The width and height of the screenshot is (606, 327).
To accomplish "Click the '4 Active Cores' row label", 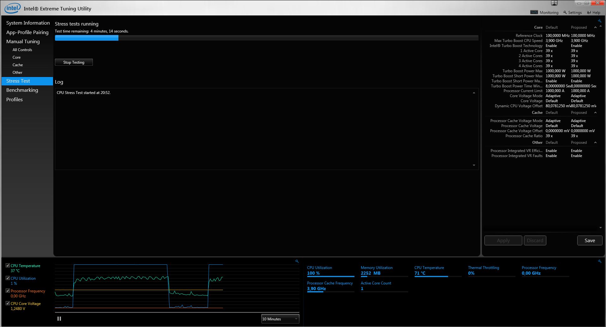I will pyautogui.click(x=531, y=66).
